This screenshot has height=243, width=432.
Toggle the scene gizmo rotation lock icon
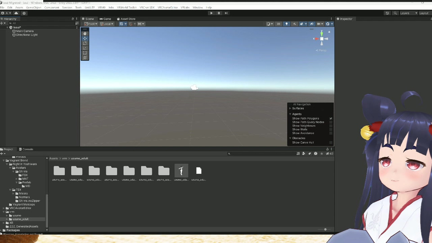(329, 32)
